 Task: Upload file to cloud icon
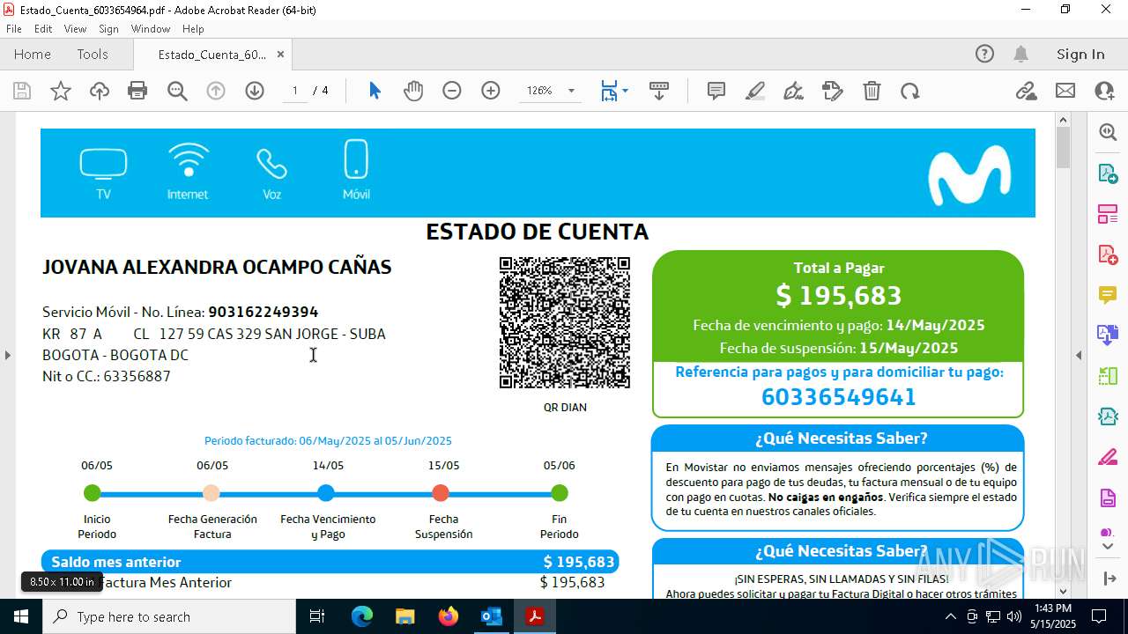100,91
